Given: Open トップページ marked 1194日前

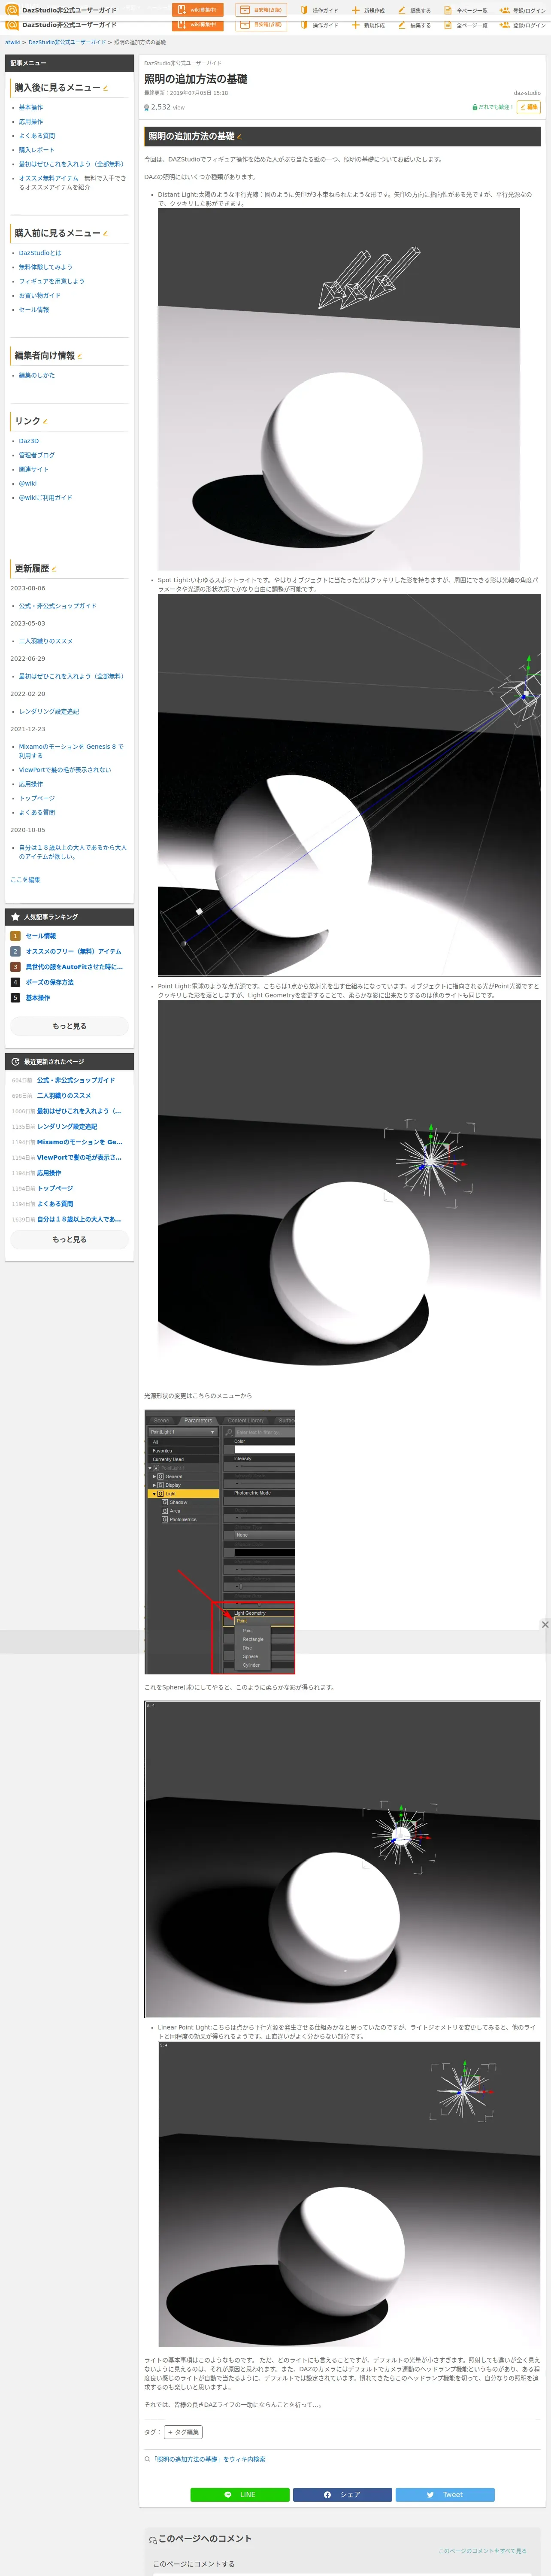Looking at the screenshot, I should 55,1188.
